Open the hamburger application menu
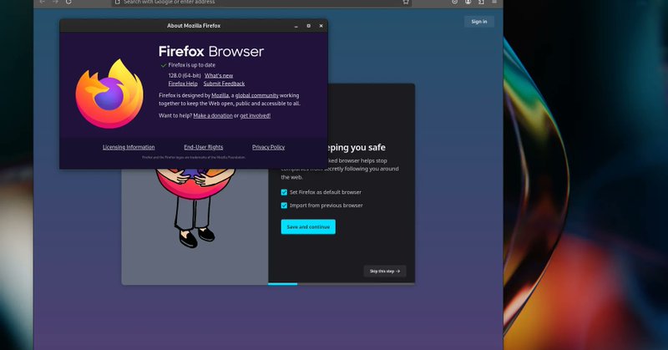The image size is (668, 350). (494, 2)
